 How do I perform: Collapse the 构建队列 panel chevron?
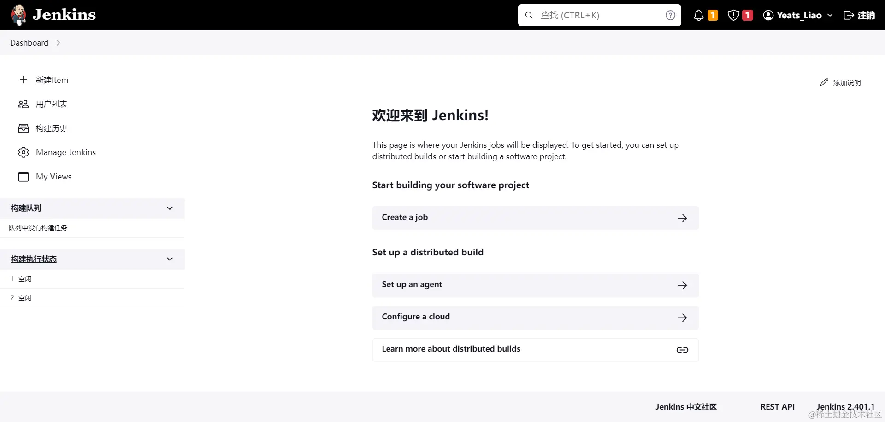(170, 208)
